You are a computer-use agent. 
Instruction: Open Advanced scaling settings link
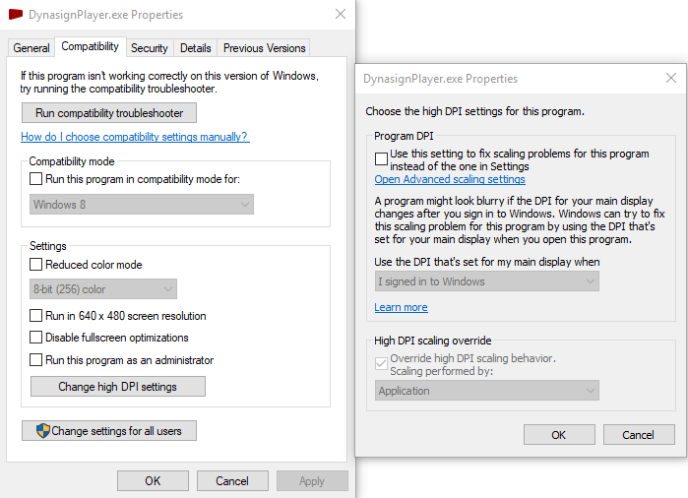[x=450, y=179]
